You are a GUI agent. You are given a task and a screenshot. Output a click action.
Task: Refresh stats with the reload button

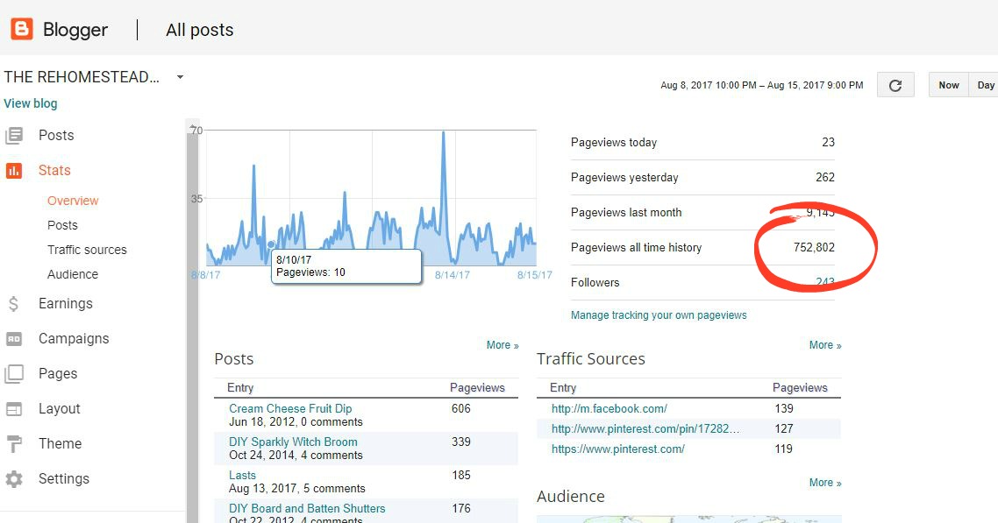[895, 85]
